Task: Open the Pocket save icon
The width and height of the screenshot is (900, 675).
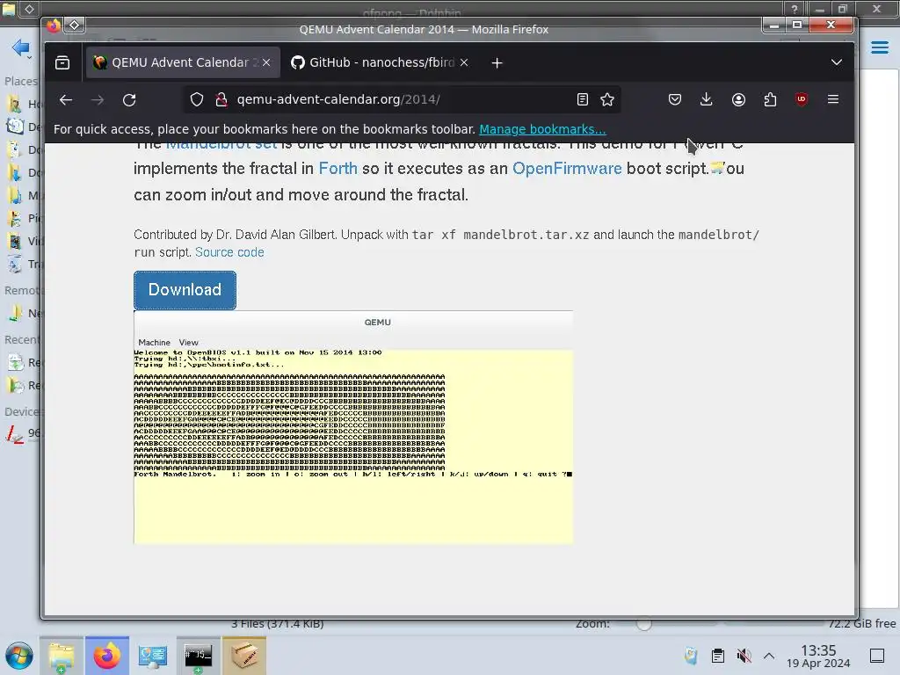Action: [675, 100]
